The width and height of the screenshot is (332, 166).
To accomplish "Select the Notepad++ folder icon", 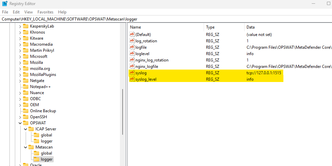I will click(x=26, y=87).
